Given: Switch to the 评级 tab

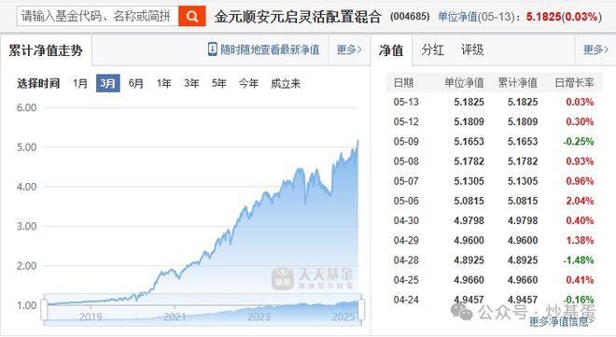Looking at the screenshot, I should tap(472, 49).
